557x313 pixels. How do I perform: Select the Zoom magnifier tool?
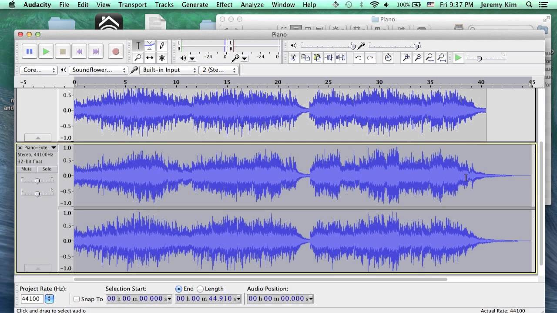coord(138,57)
